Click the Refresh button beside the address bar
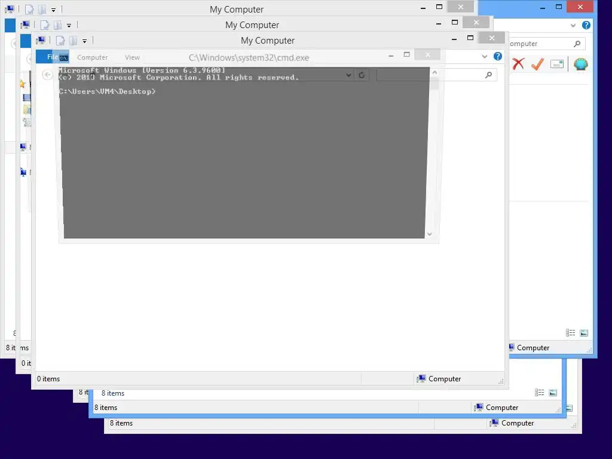 362,75
